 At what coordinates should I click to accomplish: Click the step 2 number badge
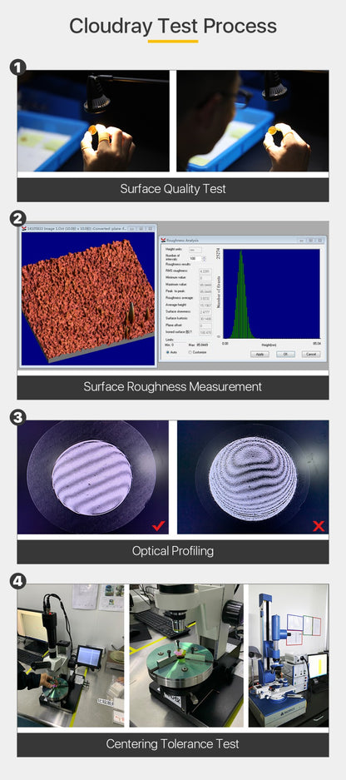click(x=18, y=218)
